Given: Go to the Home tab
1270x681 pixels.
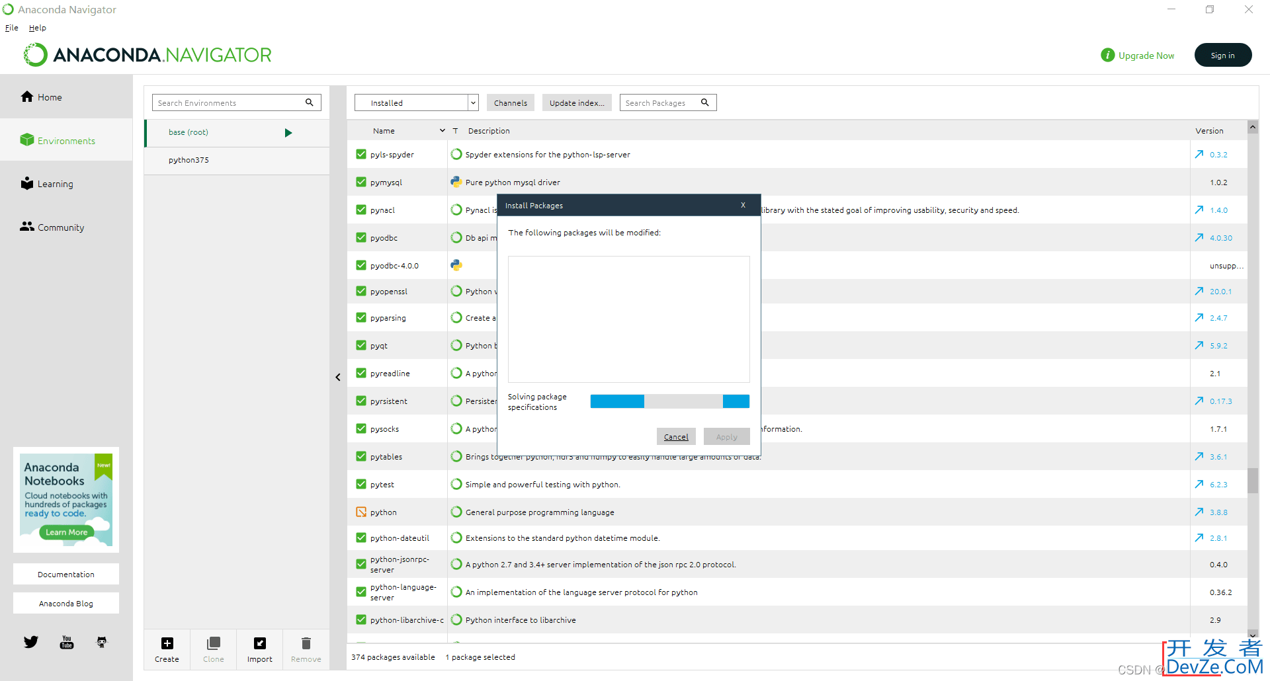Looking at the screenshot, I should coord(66,97).
